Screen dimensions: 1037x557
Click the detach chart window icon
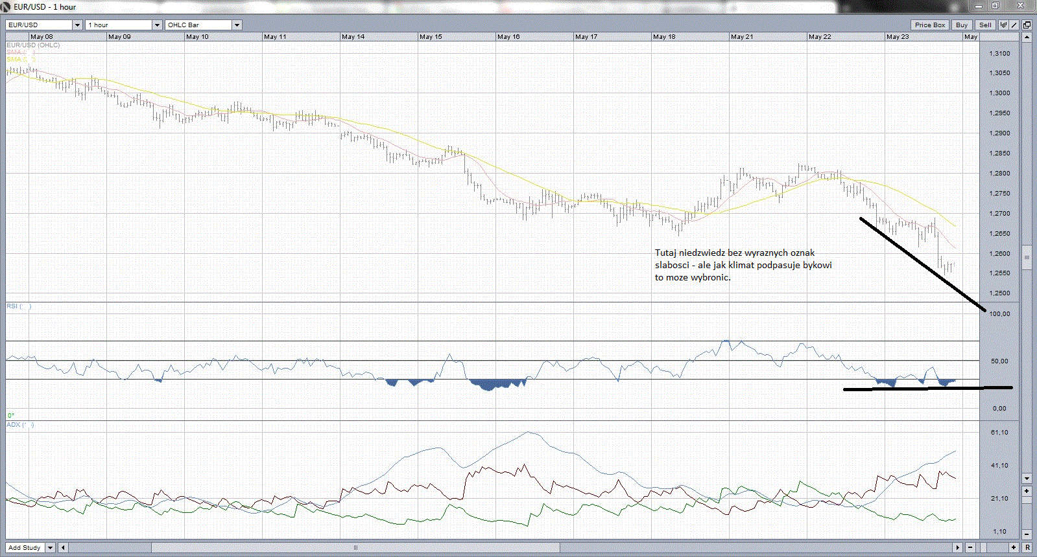click(1027, 25)
